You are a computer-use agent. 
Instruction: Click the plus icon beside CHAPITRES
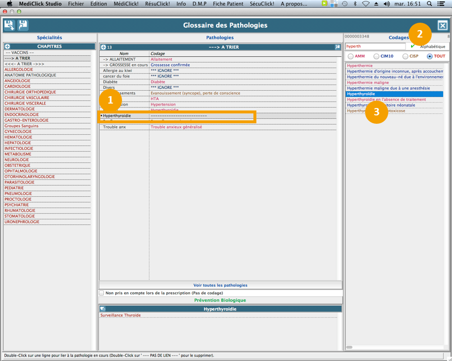point(7,46)
